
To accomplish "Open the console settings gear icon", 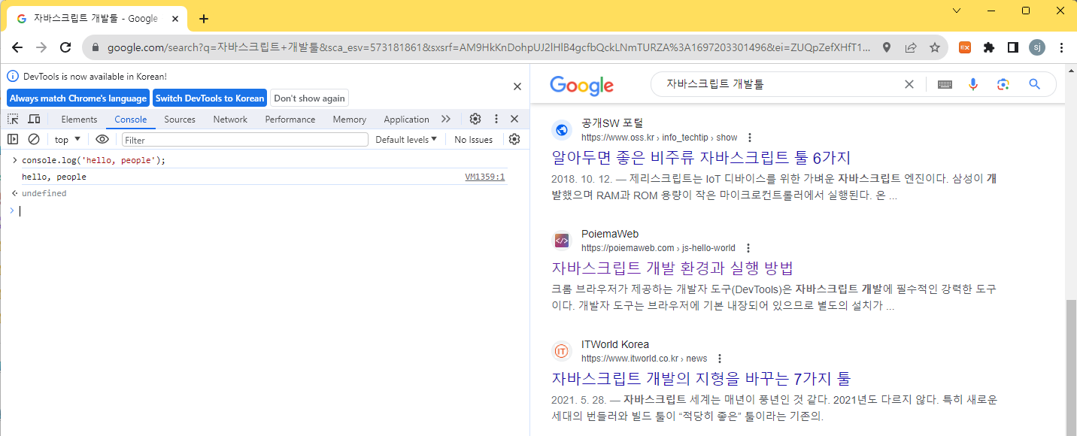I will (514, 139).
